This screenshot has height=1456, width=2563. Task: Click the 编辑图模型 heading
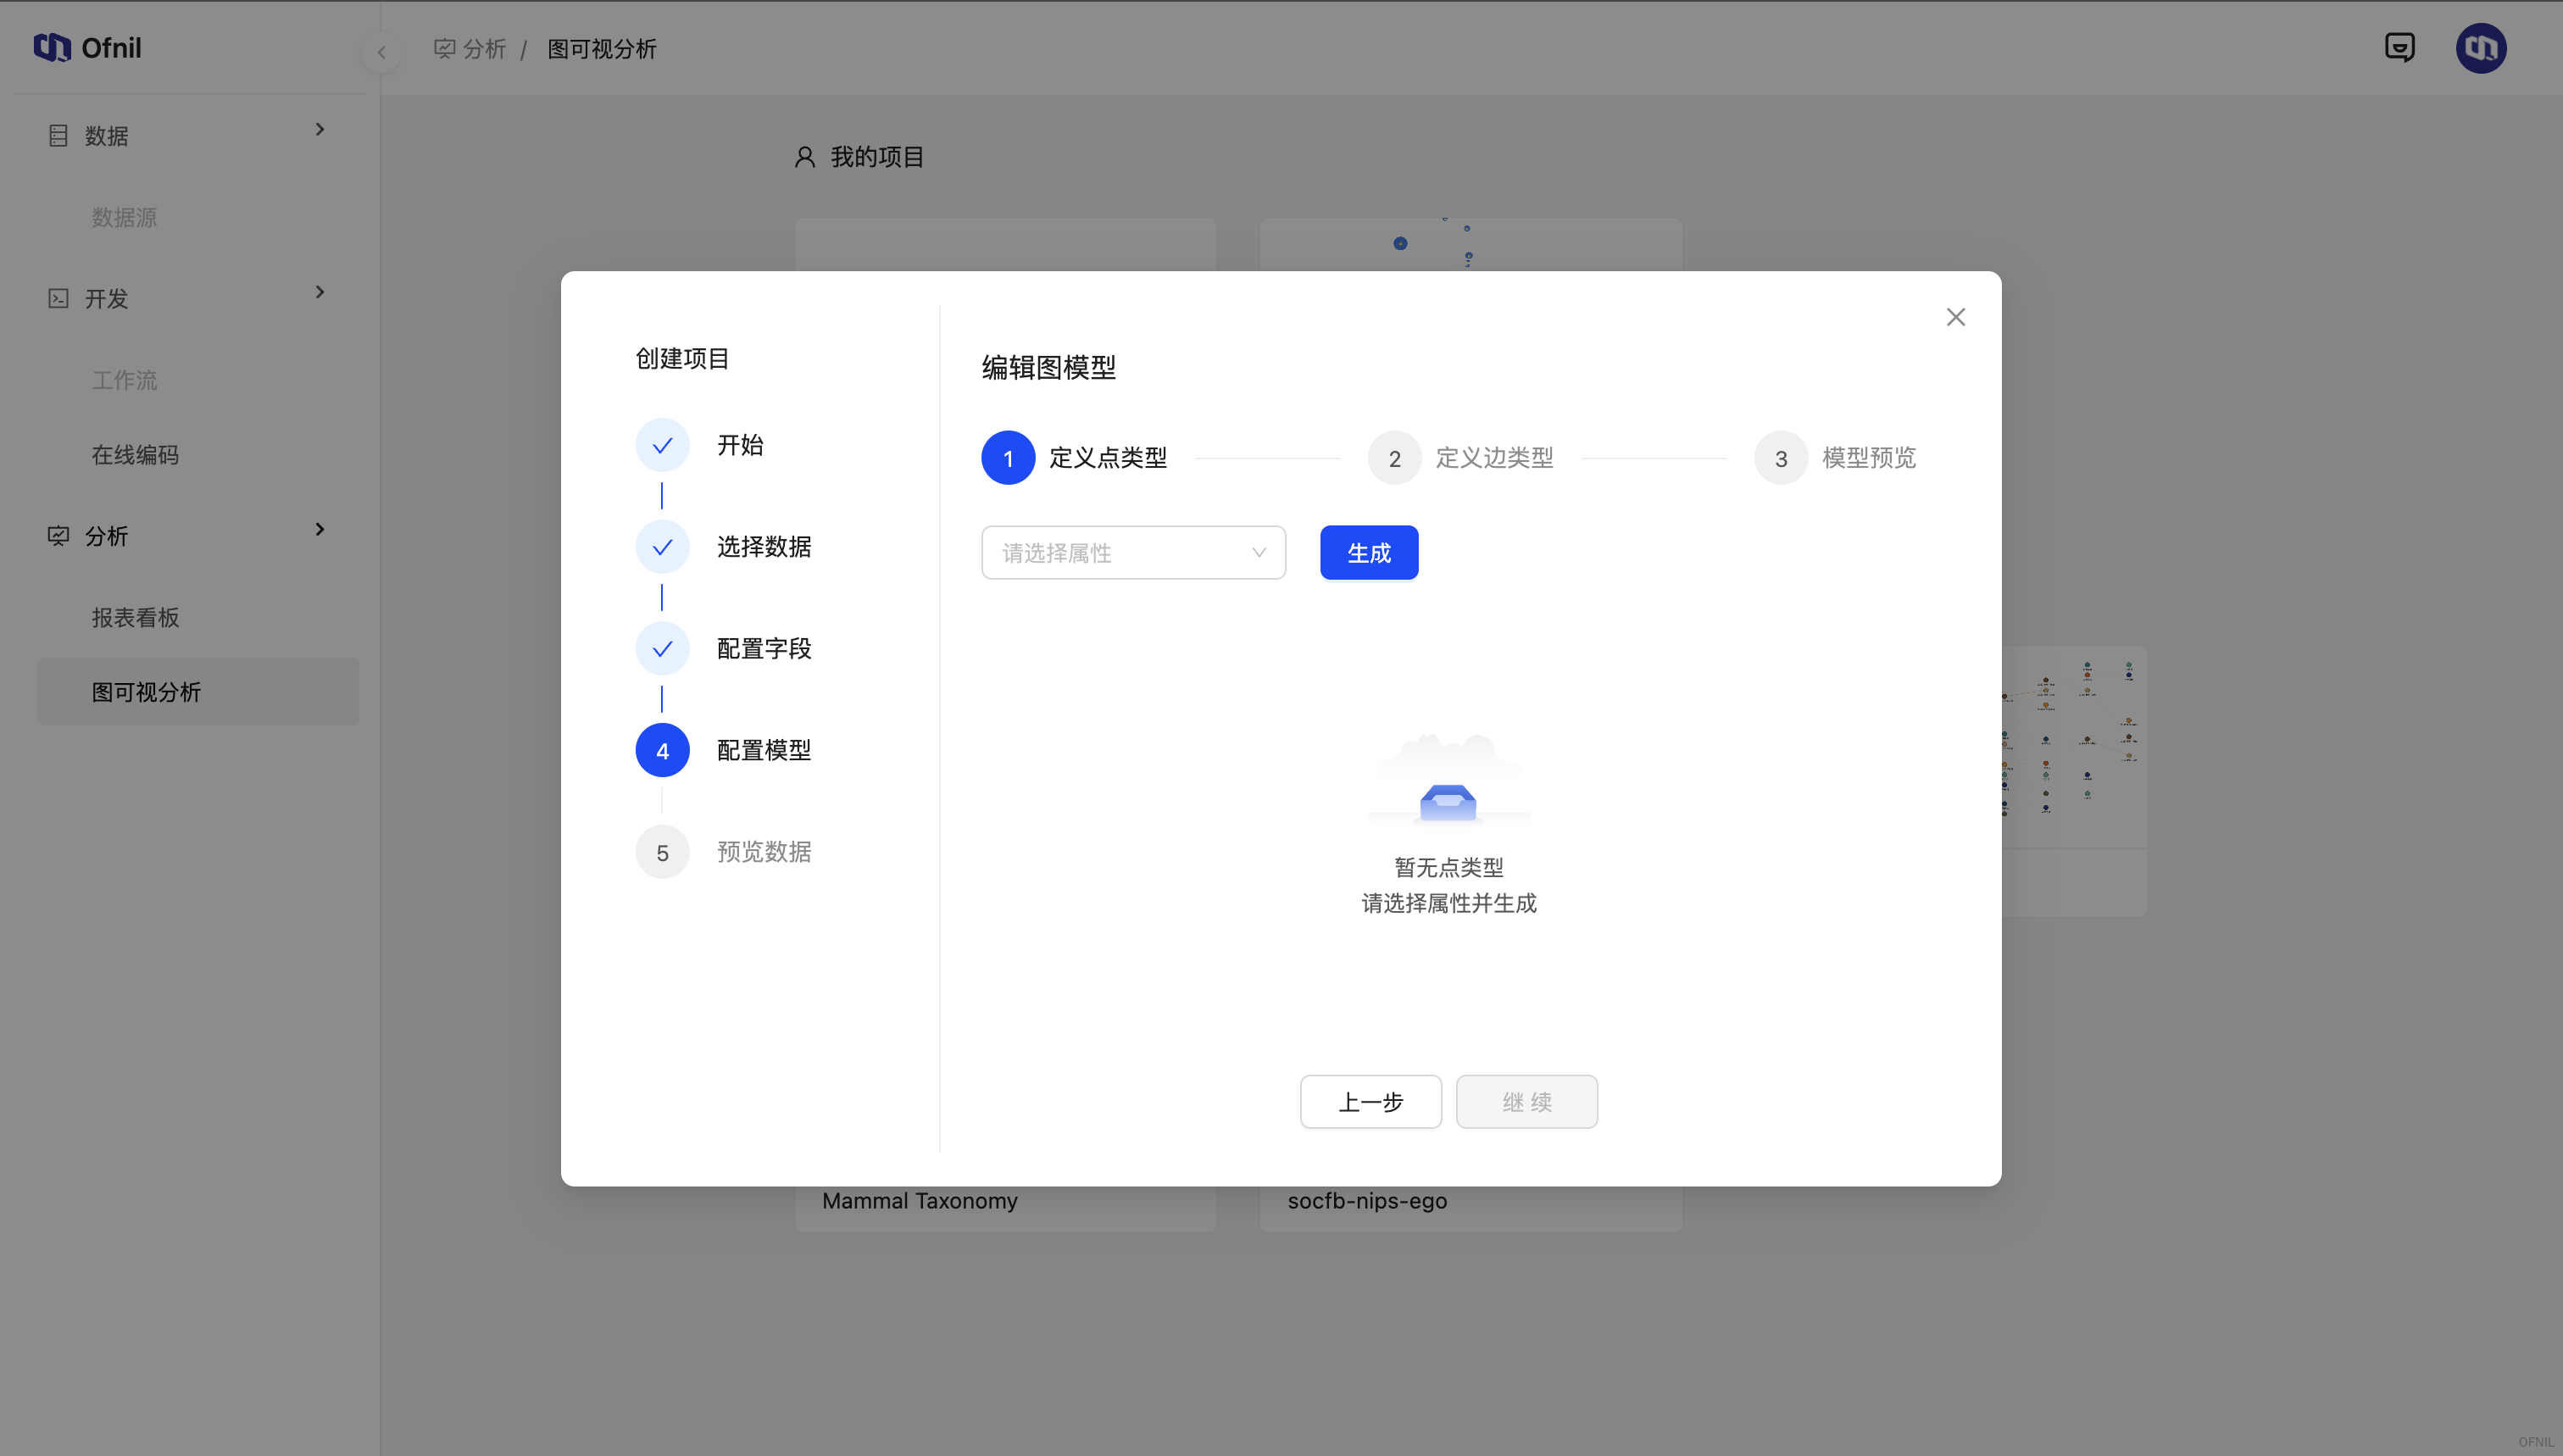pyautogui.click(x=1048, y=368)
